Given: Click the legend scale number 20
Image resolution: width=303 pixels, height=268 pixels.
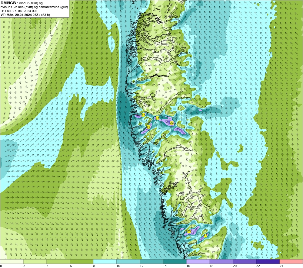Looking at the screenshot, I should click(x=235, y=266).
